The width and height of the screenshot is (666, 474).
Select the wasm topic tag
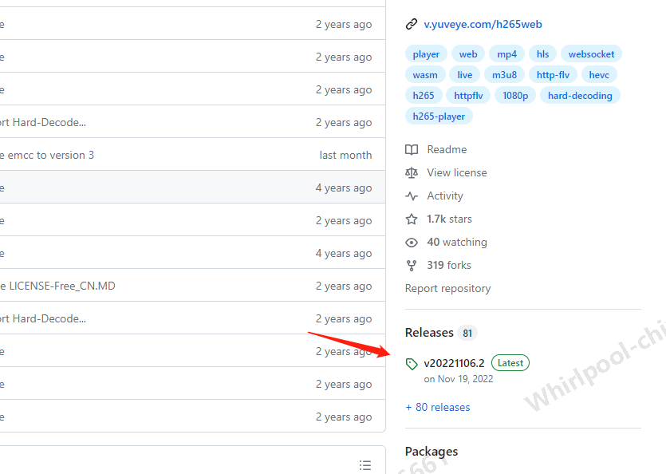tap(425, 74)
